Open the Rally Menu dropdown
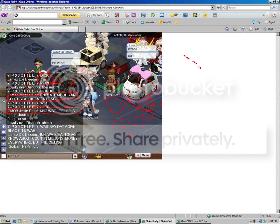Screen dimensions: 280x224 (x=143, y=155)
